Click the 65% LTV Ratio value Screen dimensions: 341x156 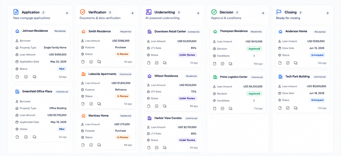tap(194, 48)
